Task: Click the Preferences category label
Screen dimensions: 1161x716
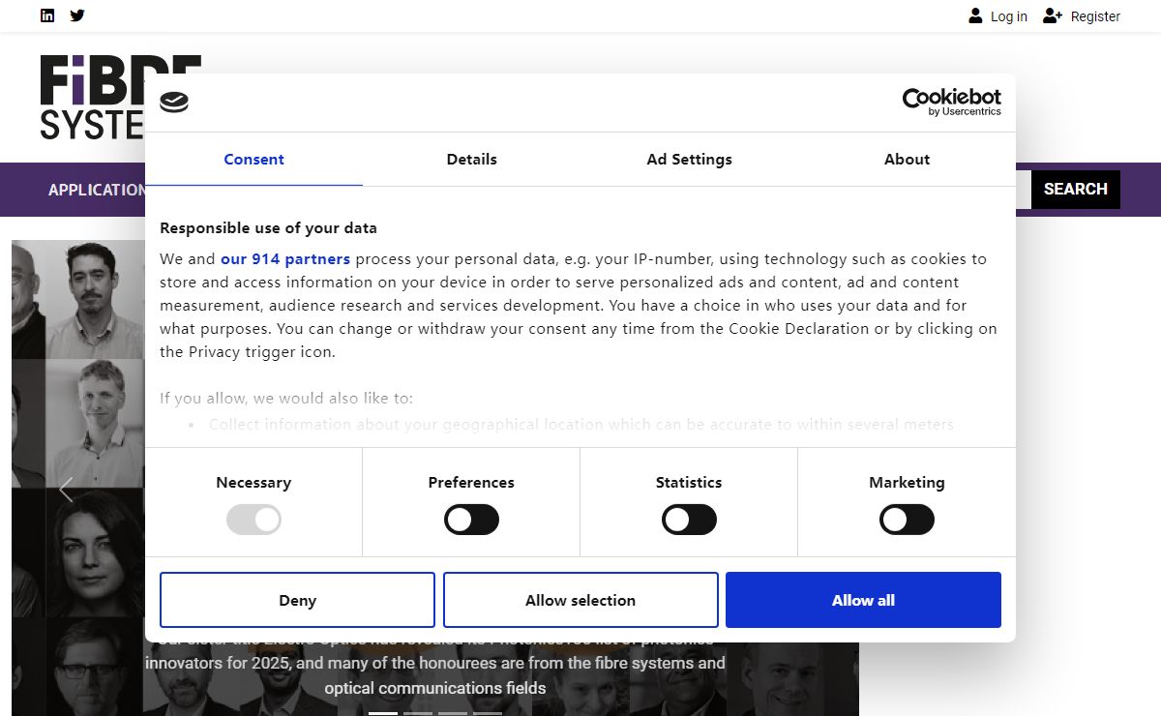Action: 471,482
